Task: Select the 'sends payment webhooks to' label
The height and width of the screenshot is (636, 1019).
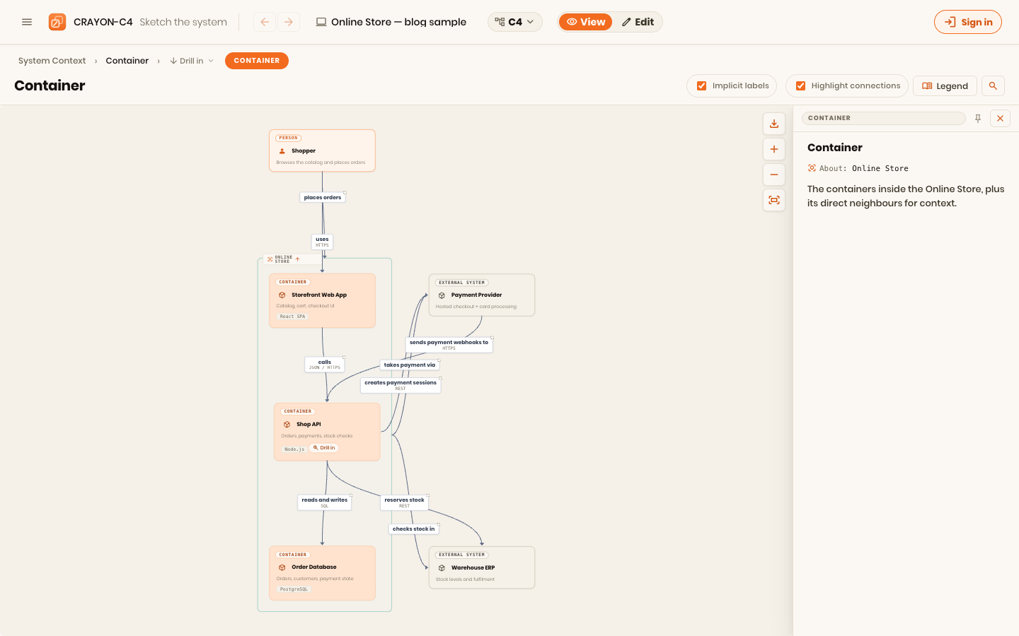Action: click(x=449, y=344)
